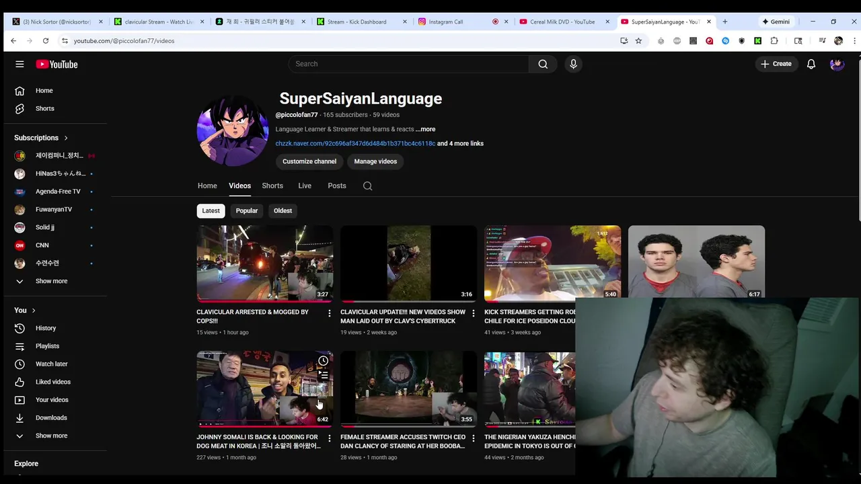Viewport: 861px width, 484px height.
Task: Open the Chrome three-dot menu
Action: click(x=854, y=41)
